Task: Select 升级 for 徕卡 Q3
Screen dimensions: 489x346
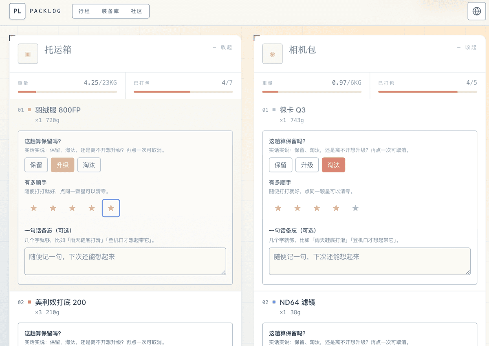Action: tap(307, 165)
